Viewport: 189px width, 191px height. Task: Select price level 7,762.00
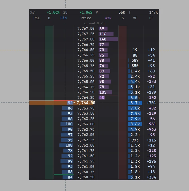click(x=86, y=145)
